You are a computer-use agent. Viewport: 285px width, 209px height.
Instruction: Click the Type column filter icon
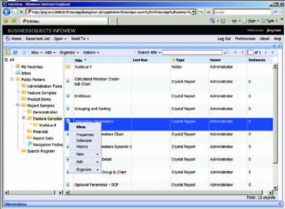(x=174, y=60)
